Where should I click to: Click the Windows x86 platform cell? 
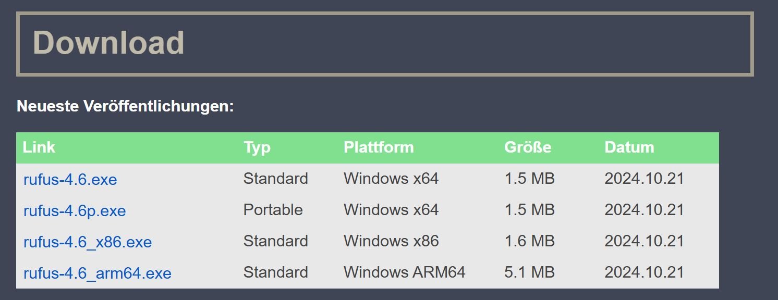coord(391,241)
